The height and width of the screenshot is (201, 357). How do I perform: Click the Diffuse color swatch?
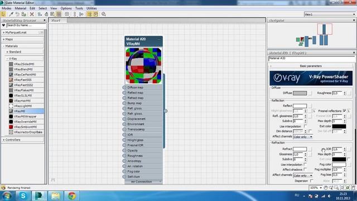300,93
